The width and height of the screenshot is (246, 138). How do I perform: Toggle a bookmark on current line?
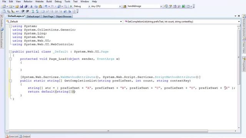tap(43, 11)
